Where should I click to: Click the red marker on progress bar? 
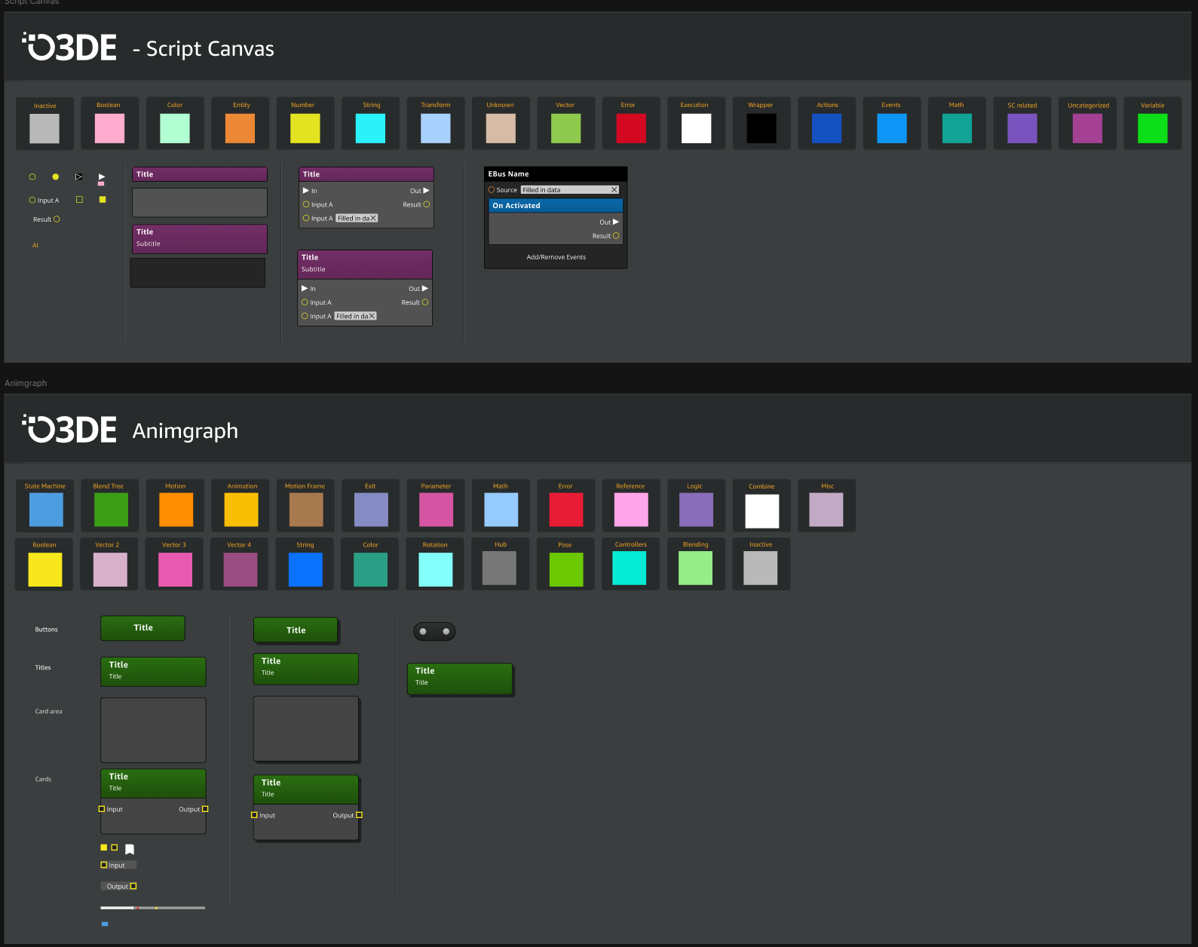[x=136, y=908]
